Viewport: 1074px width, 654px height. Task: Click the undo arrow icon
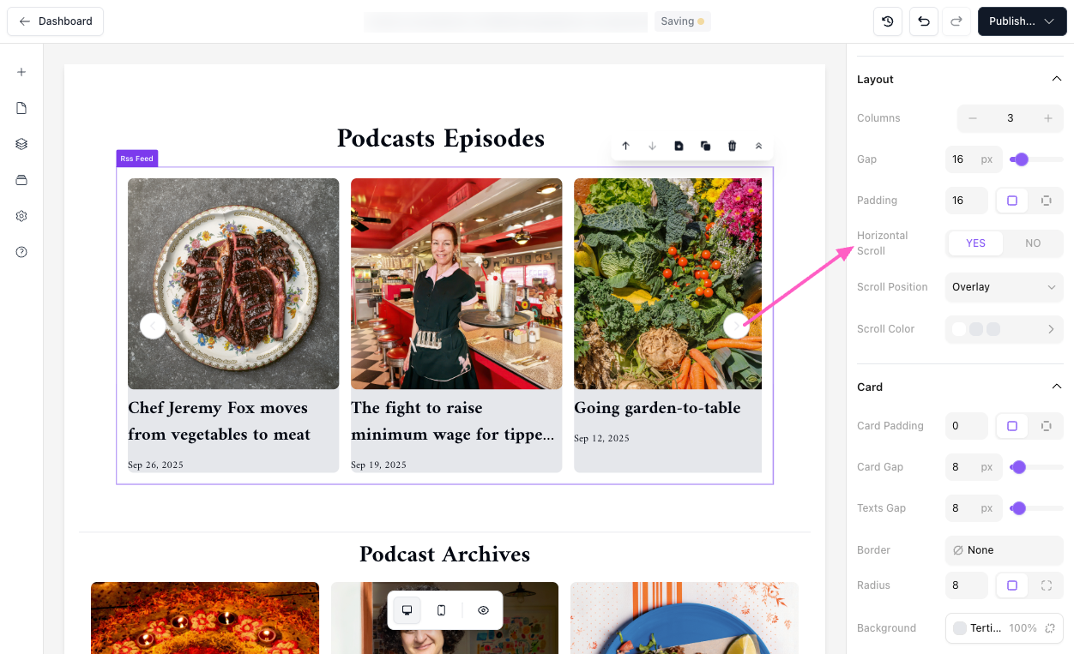[923, 21]
